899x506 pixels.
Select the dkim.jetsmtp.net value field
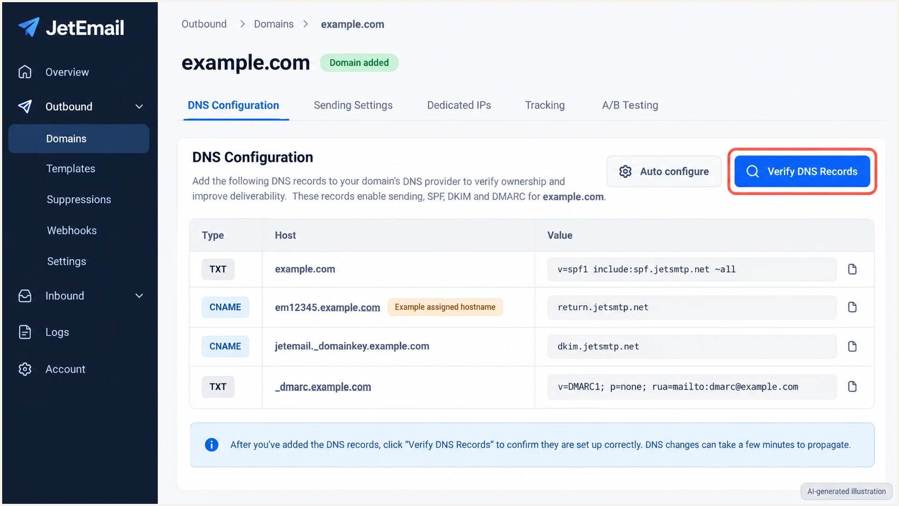[692, 346]
